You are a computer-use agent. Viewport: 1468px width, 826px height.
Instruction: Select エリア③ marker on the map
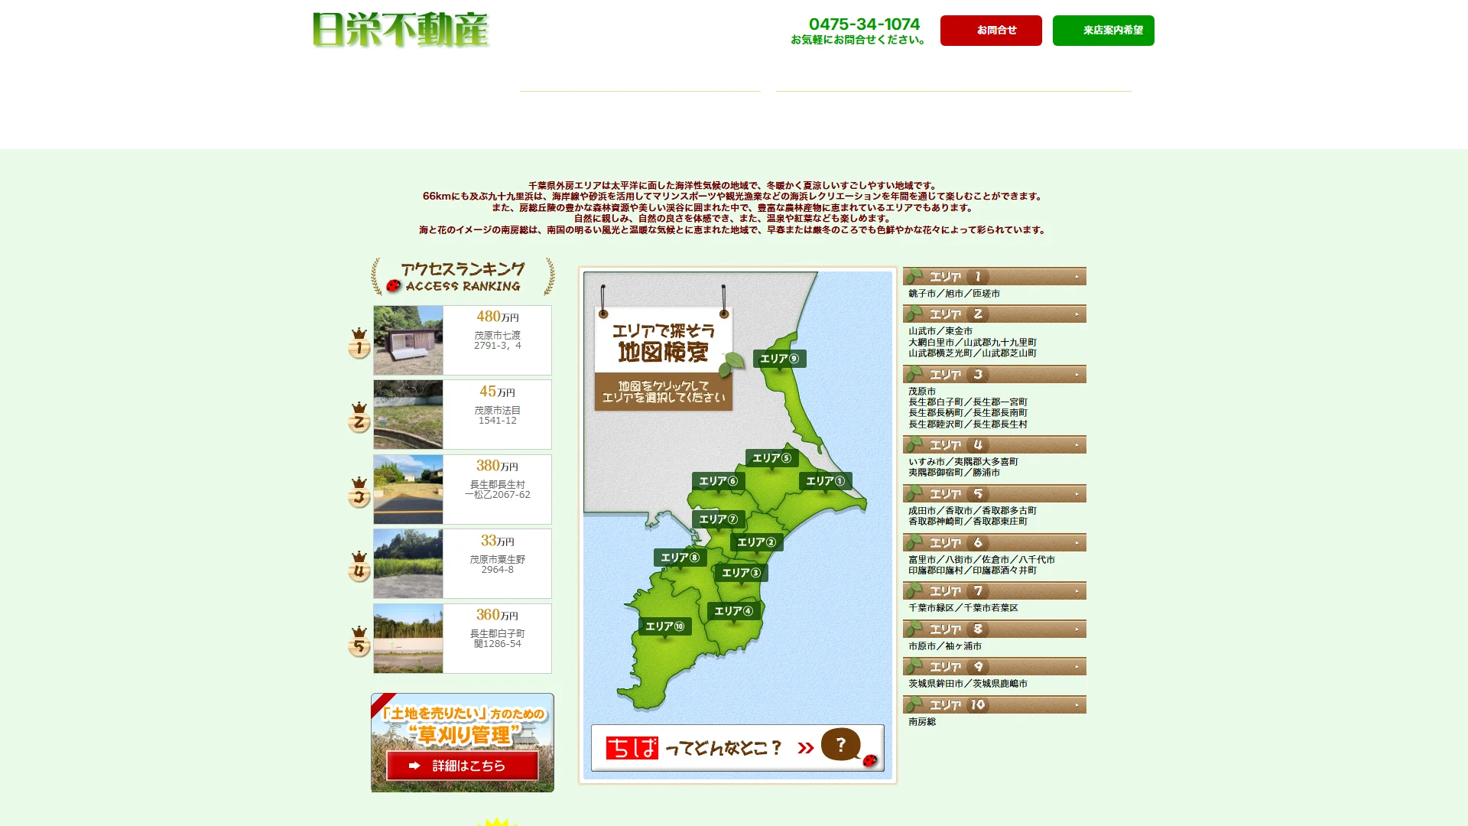coord(741,573)
